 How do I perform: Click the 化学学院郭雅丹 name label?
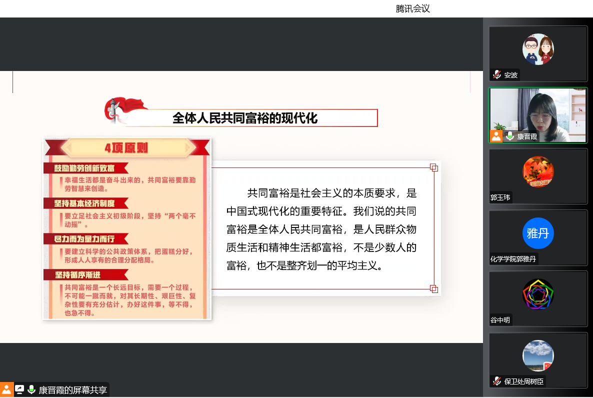coord(513,259)
